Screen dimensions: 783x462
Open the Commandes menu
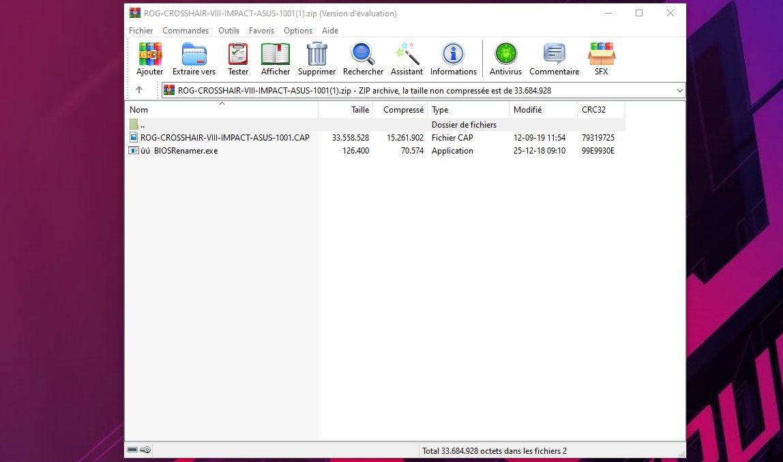186,31
